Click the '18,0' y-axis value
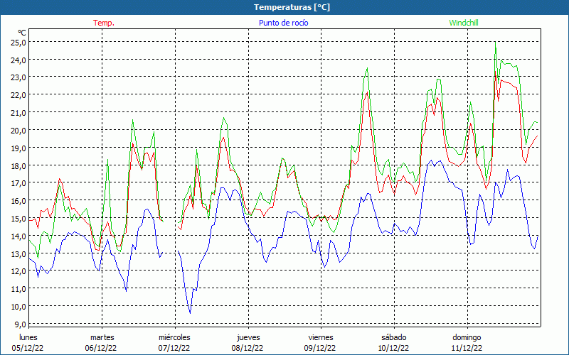 pyautogui.click(x=18, y=166)
